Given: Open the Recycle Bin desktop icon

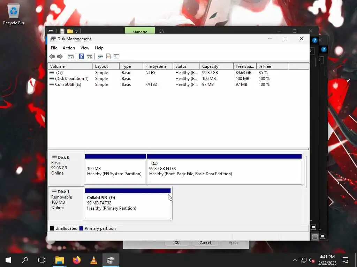Looking at the screenshot, I should point(14,14).
